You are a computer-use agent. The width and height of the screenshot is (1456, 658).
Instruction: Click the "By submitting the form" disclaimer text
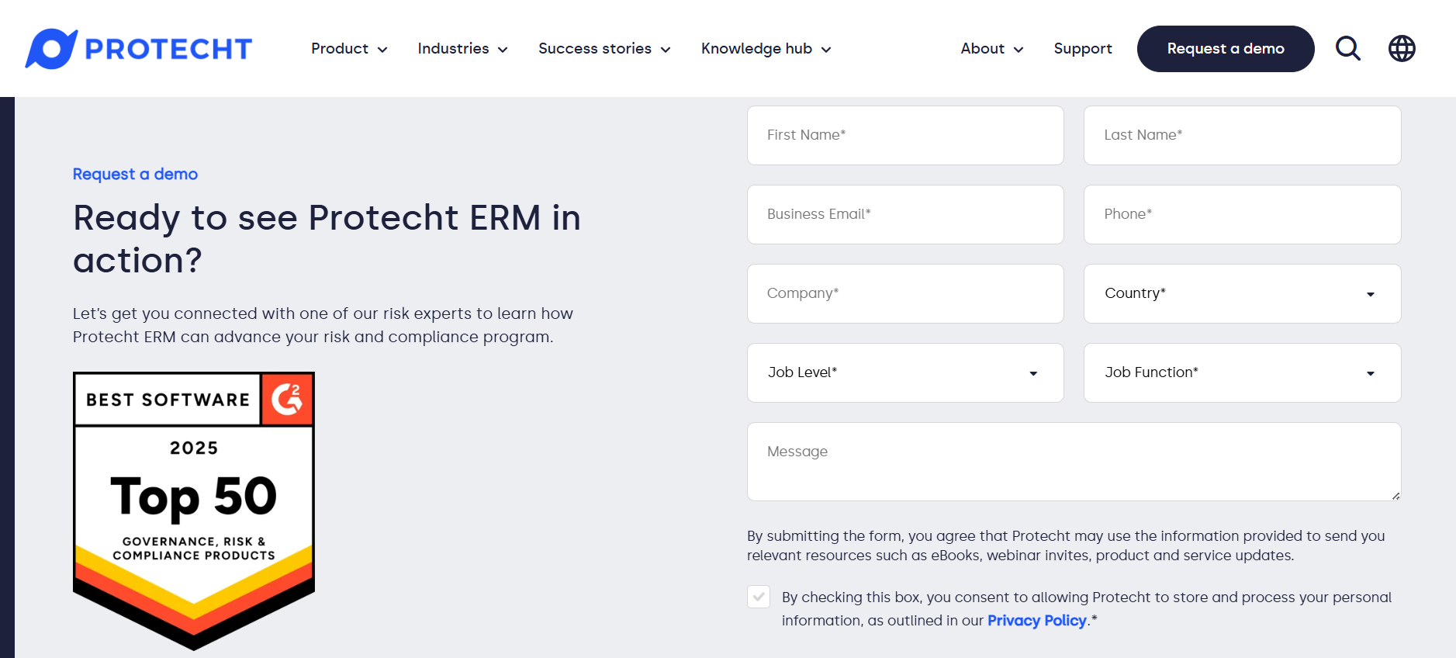tap(1066, 545)
